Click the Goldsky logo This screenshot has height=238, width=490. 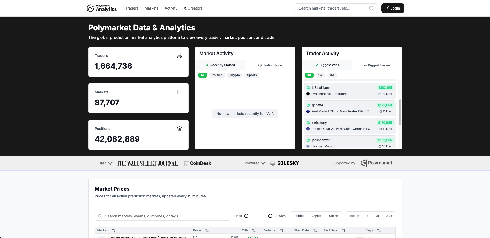point(284,163)
